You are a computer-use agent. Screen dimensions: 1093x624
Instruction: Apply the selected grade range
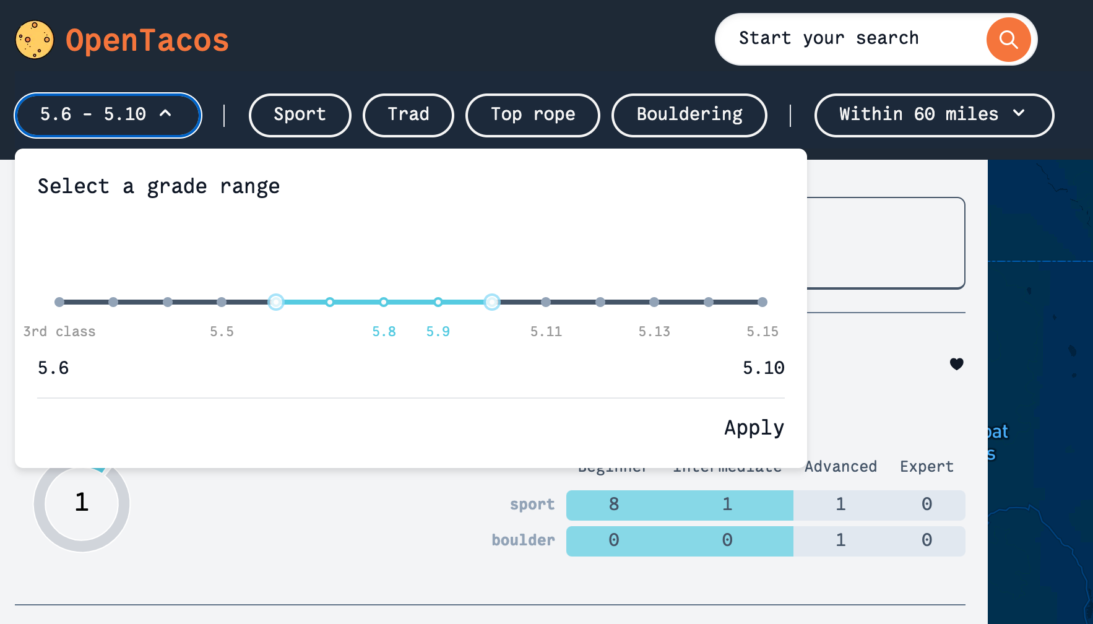pyautogui.click(x=754, y=427)
